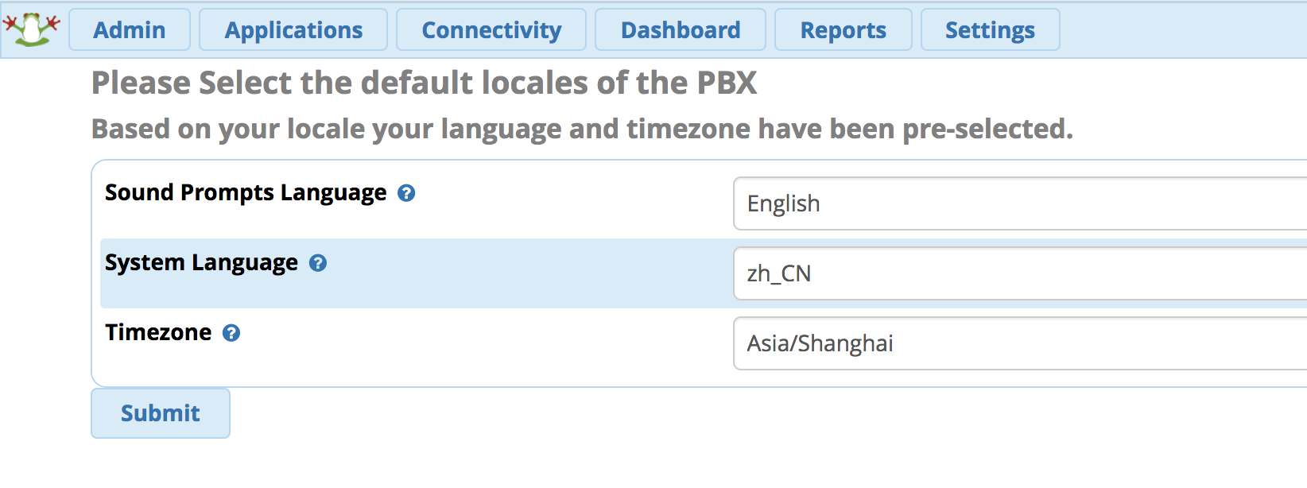Show help icon next to System Language
1307x488 pixels.
point(318,263)
